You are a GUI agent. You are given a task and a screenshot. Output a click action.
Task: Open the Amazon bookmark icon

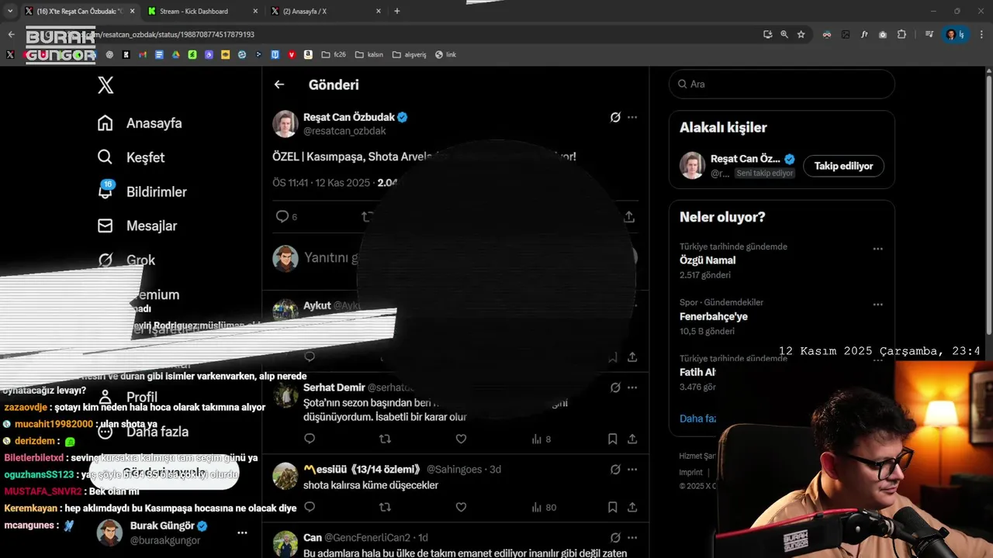(x=309, y=55)
